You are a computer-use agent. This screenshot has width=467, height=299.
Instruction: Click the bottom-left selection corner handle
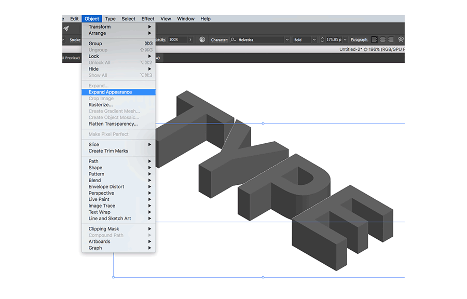pos(114,277)
